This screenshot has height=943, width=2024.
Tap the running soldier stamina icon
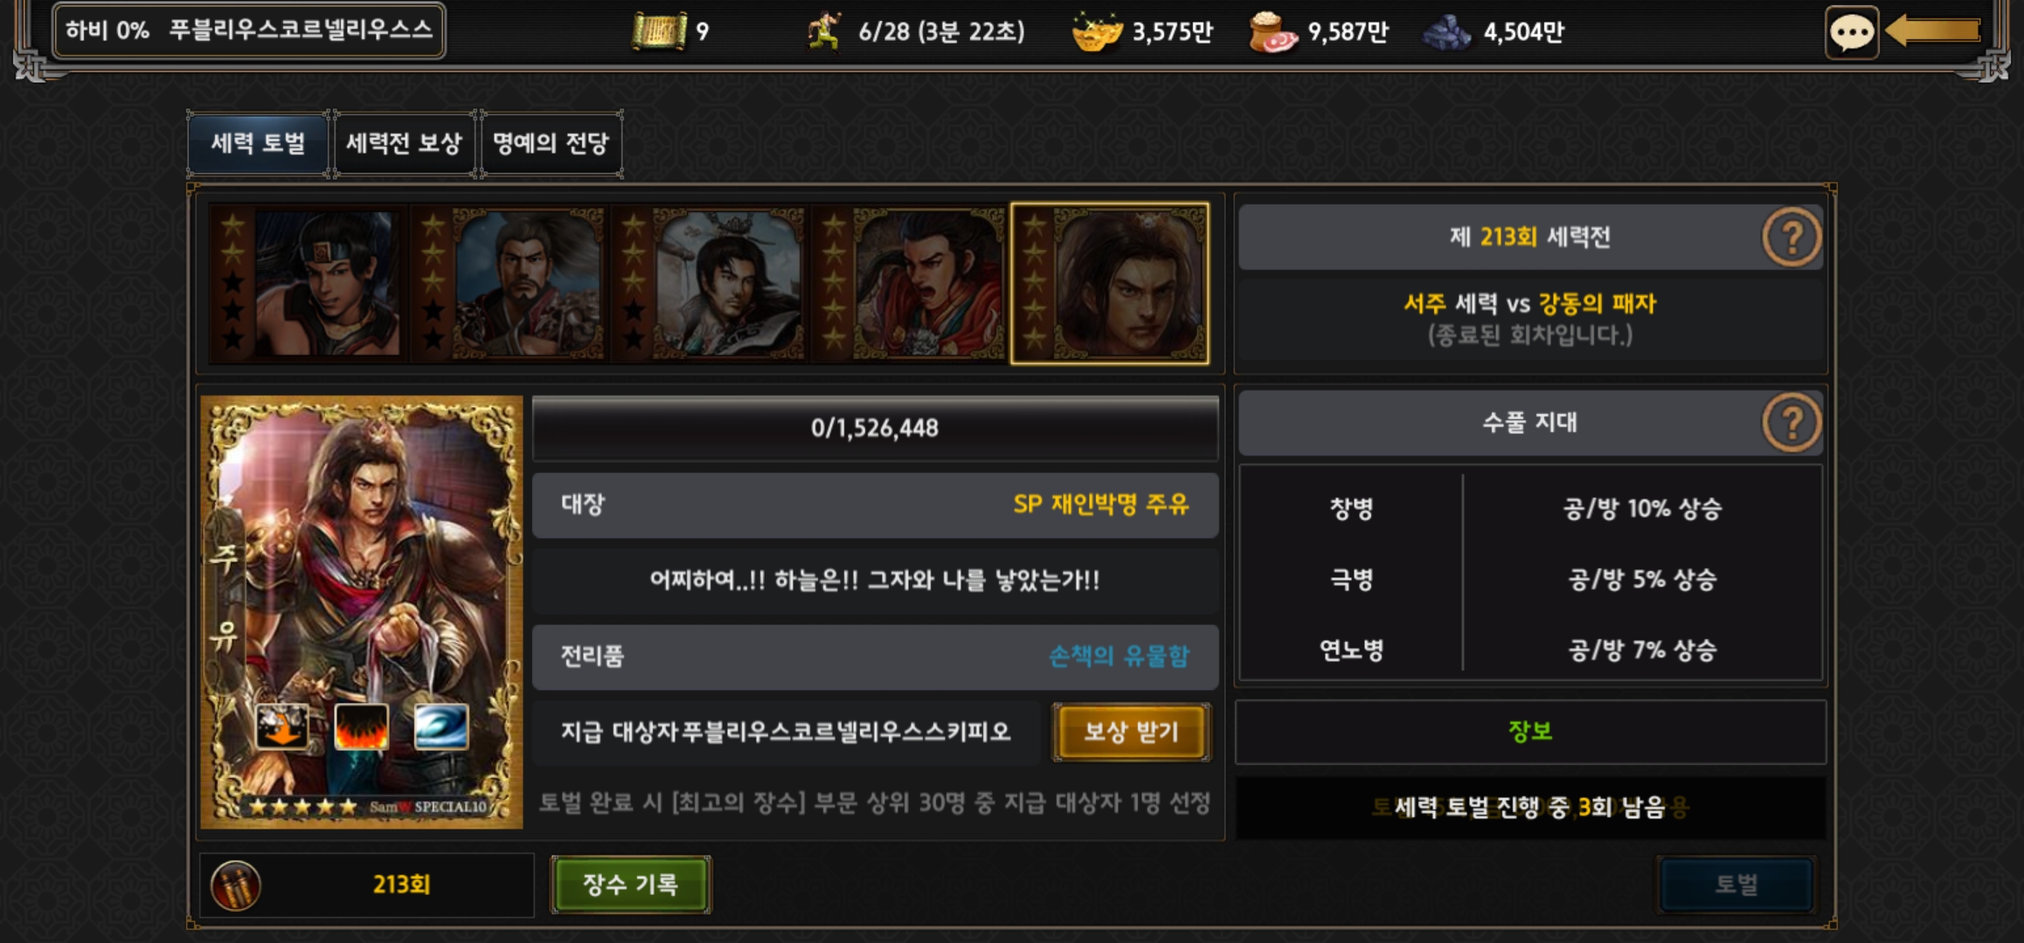pos(824,31)
